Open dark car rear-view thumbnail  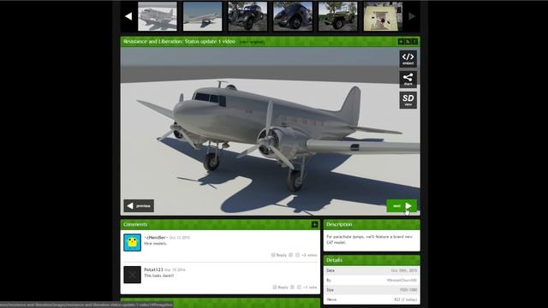pos(293,16)
